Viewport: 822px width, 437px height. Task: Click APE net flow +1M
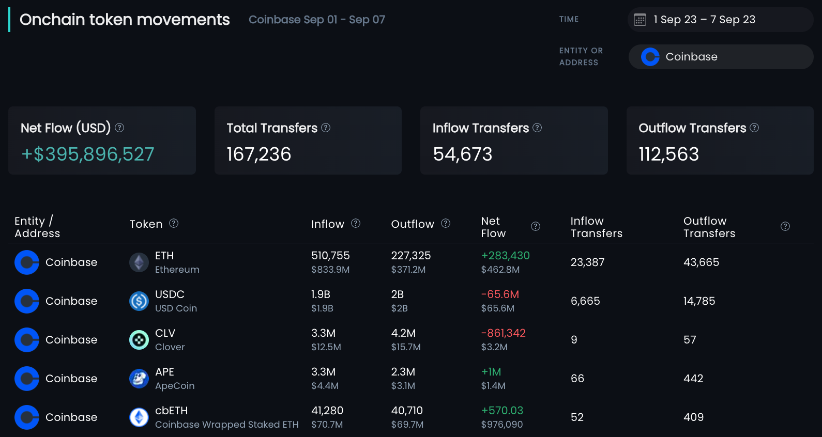(491, 372)
